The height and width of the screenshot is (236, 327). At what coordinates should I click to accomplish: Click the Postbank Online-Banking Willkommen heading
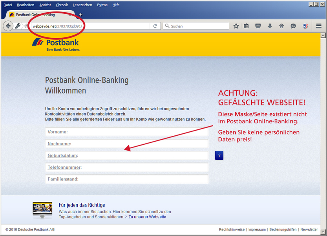pos(87,85)
